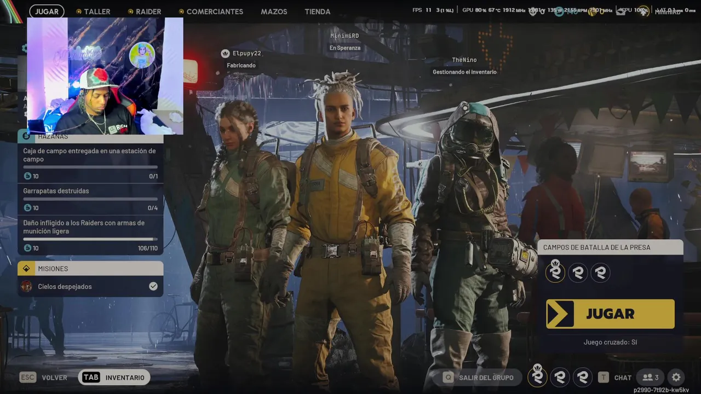Click the reward coin icon under Garrapatas destruidas
The height and width of the screenshot is (394, 701).
click(28, 208)
